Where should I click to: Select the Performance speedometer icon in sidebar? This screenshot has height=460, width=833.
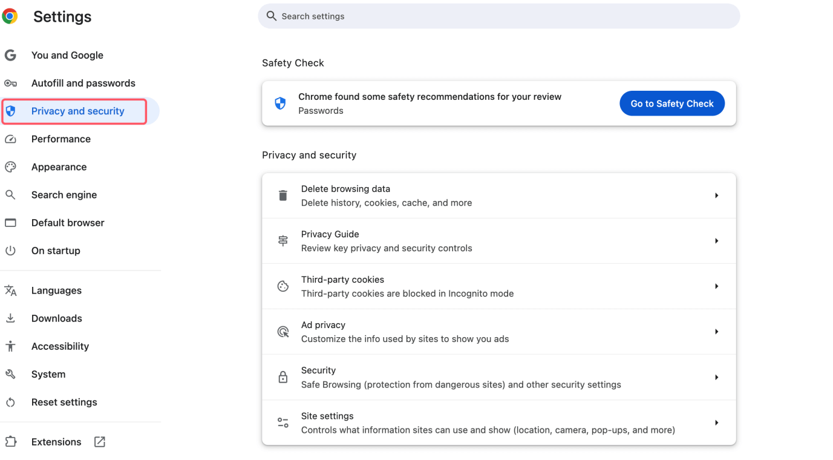[11, 139]
